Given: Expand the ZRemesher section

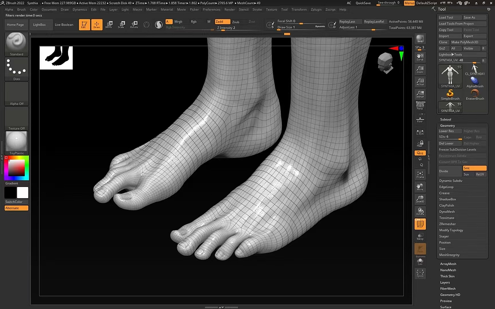Looking at the screenshot, I should (x=447, y=224).
